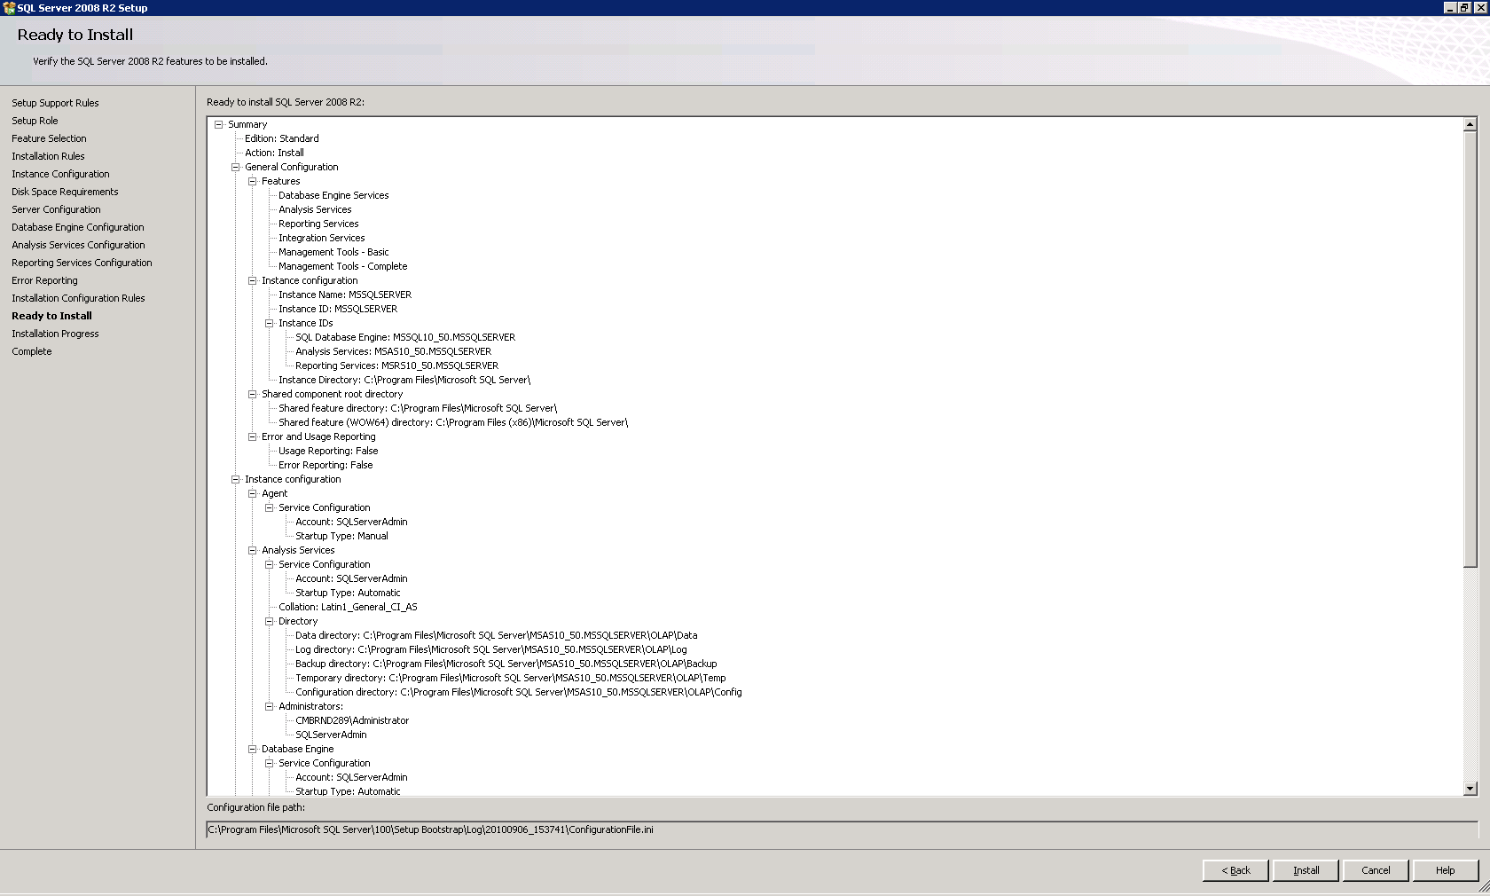Select OLAP 'Temporary directory' row
This screenshot has height=896, width=1490.
(x=511, y=678)
